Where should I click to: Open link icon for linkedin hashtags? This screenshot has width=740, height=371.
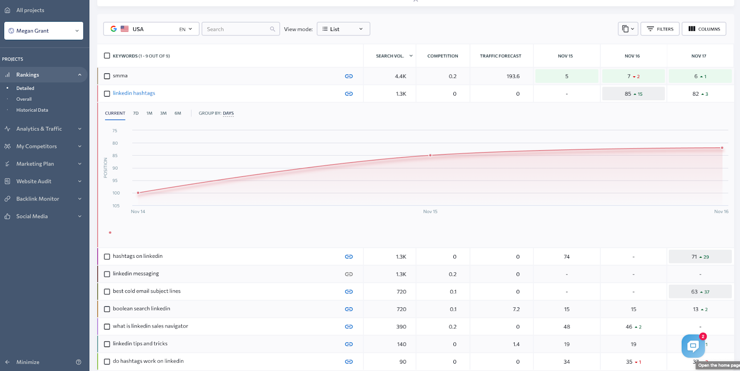349,94
